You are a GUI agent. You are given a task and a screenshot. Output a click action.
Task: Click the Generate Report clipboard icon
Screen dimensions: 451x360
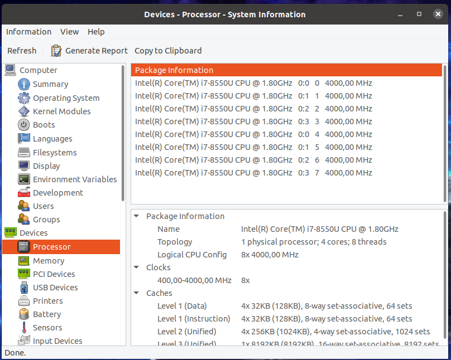[56, 51]
